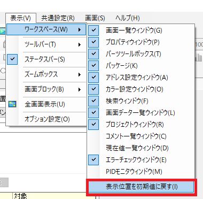Open the ヘルプ(H) menu
This screenshot has height=199, width=203.
click(128, 18)
